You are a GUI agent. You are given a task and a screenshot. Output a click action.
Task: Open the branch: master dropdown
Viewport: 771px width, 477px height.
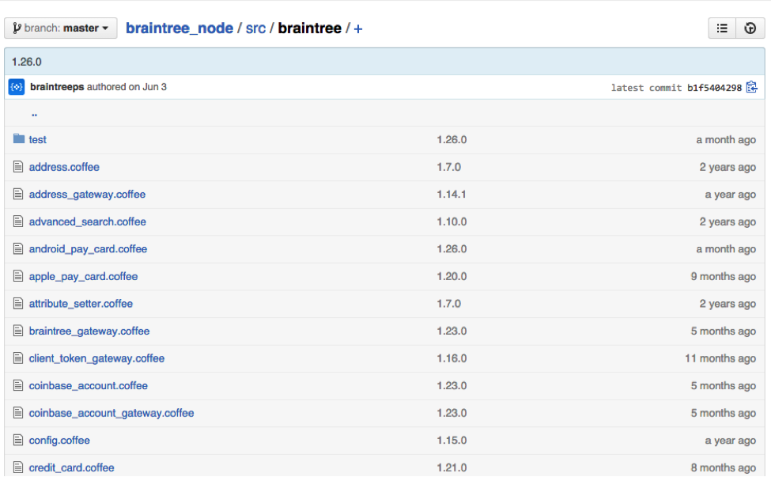[x=60, y=28]
